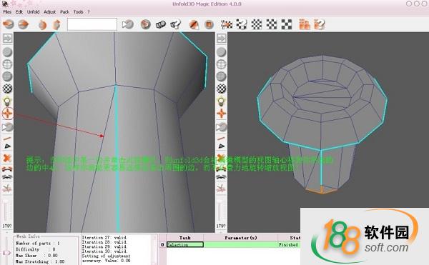
Task: Click the vertical slider in left viewport sidebar
Action: (7, 211)
